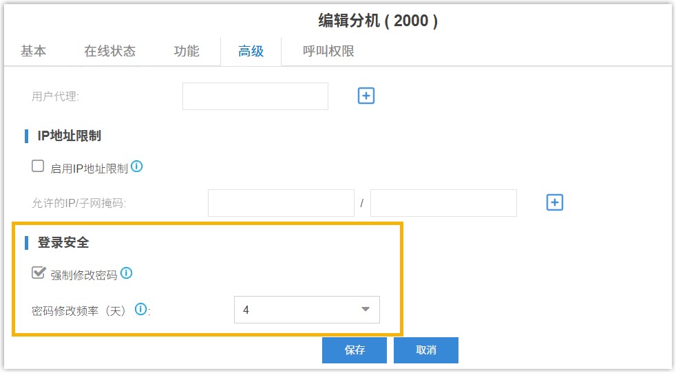Click info icon beside 密码修改频率（天）
This screenshot has height=373, width=676.
[141, 309]
